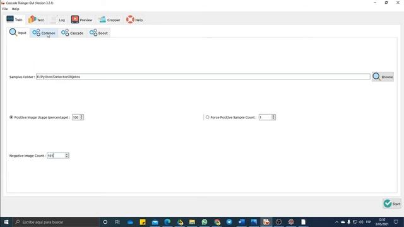Start the cascade training
This screenshot has height=227, width=404.
[x=392, y=204]
